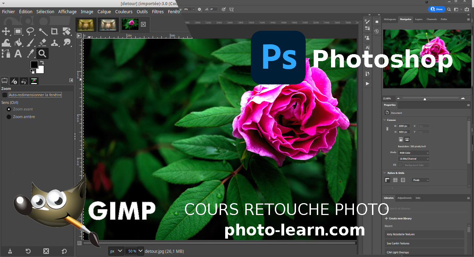
Task: Delete tool preset in GIMP options
Action: [x=46, y=251]
